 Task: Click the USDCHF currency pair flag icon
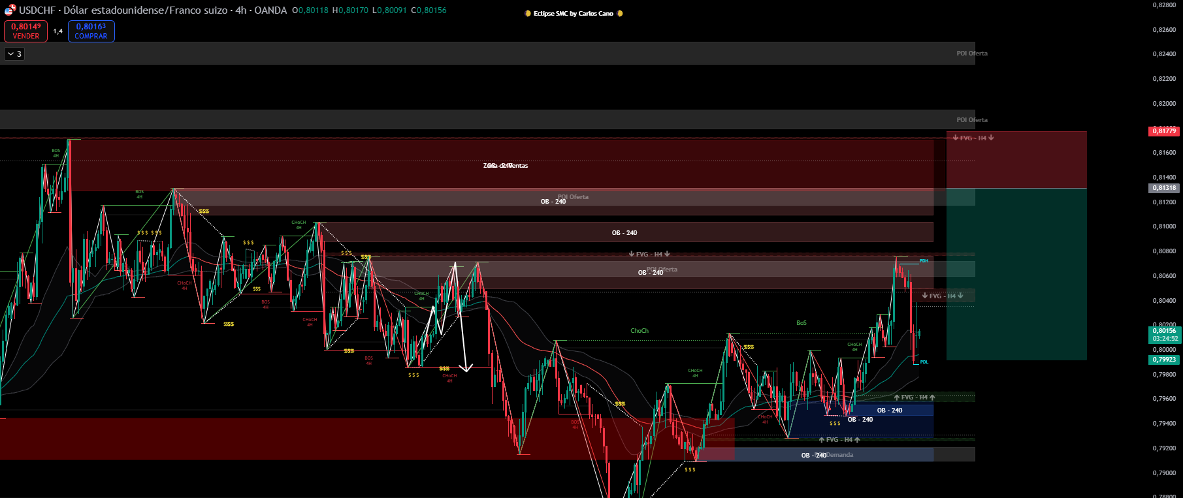click(9, 10)
